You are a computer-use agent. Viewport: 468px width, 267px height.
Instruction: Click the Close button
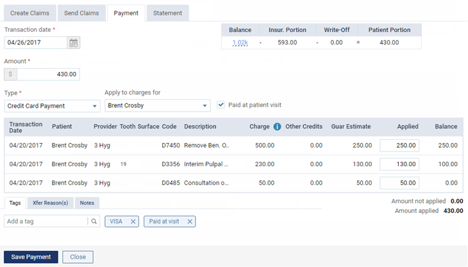tap(78, 257)
